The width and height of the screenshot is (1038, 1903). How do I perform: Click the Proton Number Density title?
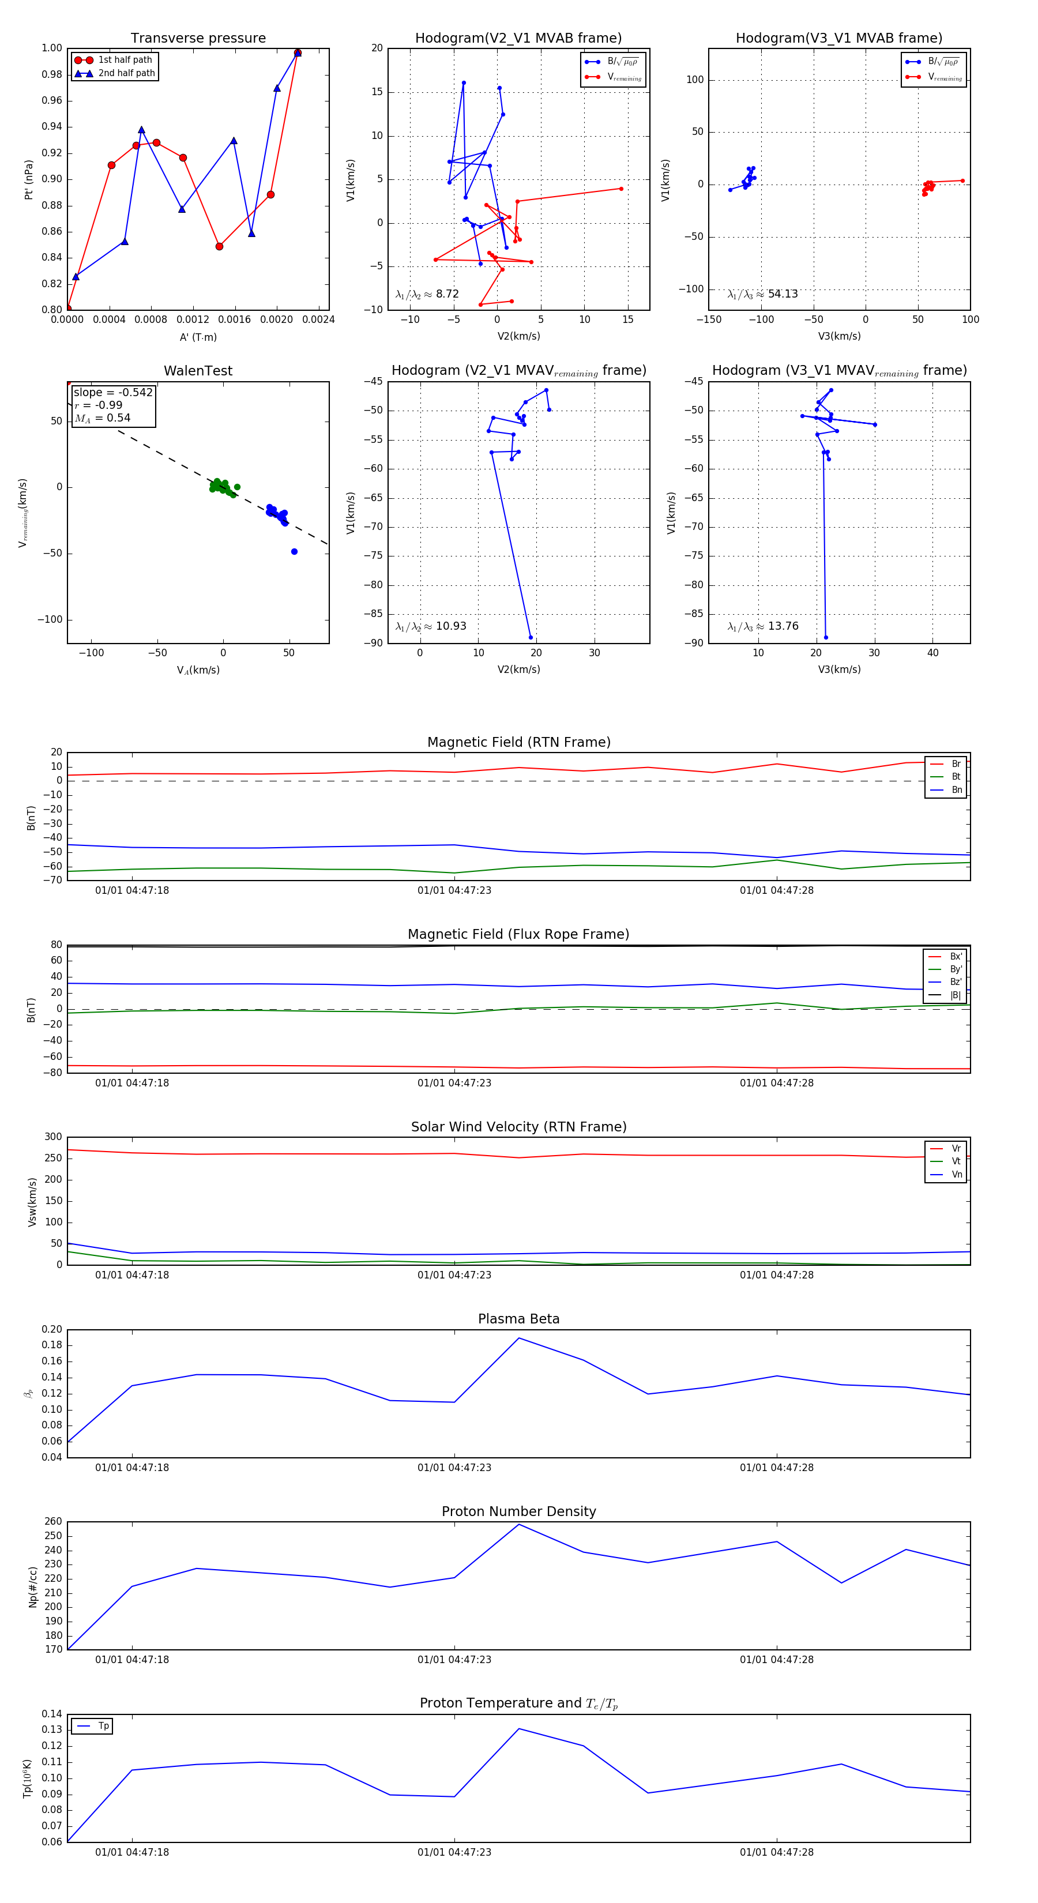click(518, 1511)
